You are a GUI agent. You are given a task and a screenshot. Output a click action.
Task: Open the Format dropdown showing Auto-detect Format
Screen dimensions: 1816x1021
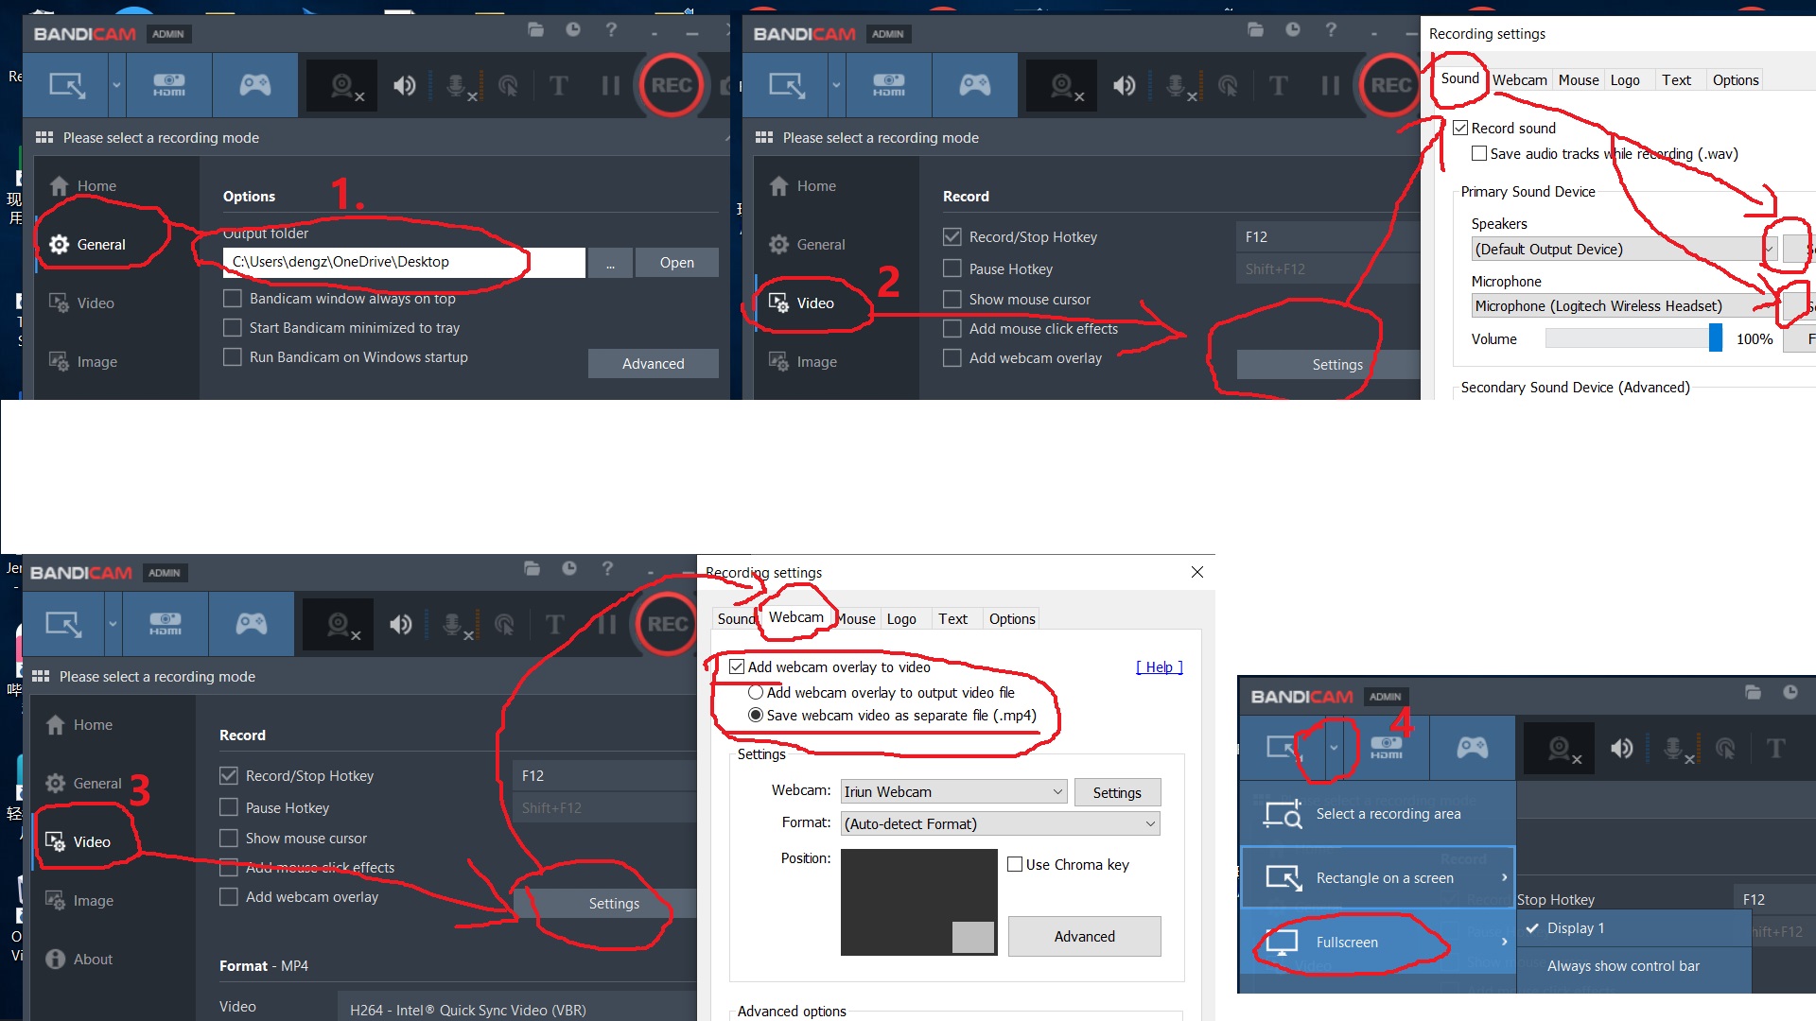click(1000, 823)
